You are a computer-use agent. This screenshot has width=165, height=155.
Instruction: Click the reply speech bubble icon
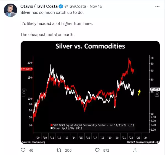click(x=23, y=150)
